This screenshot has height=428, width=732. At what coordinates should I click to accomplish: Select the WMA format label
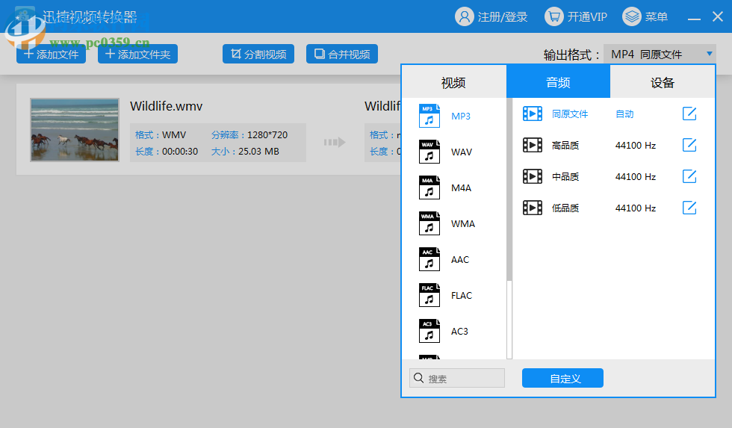point(462,224)
